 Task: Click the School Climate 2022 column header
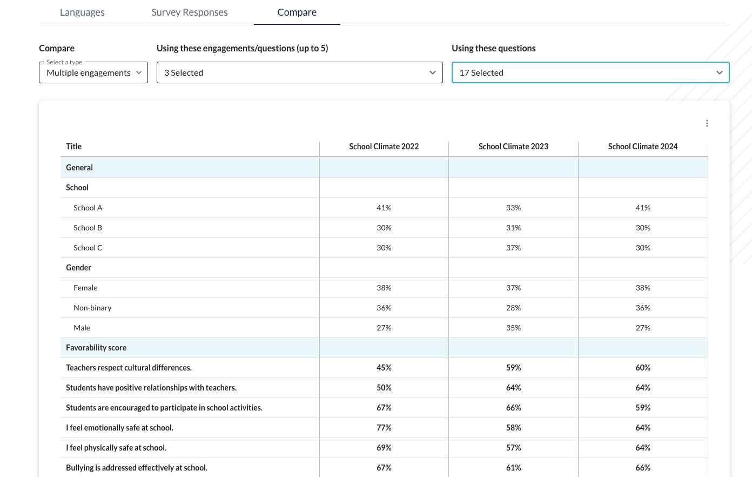pyautogui.click(x=384, y=147)
